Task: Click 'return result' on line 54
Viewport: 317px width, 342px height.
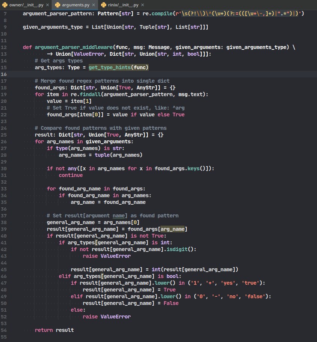Action: tap(54, 330)
